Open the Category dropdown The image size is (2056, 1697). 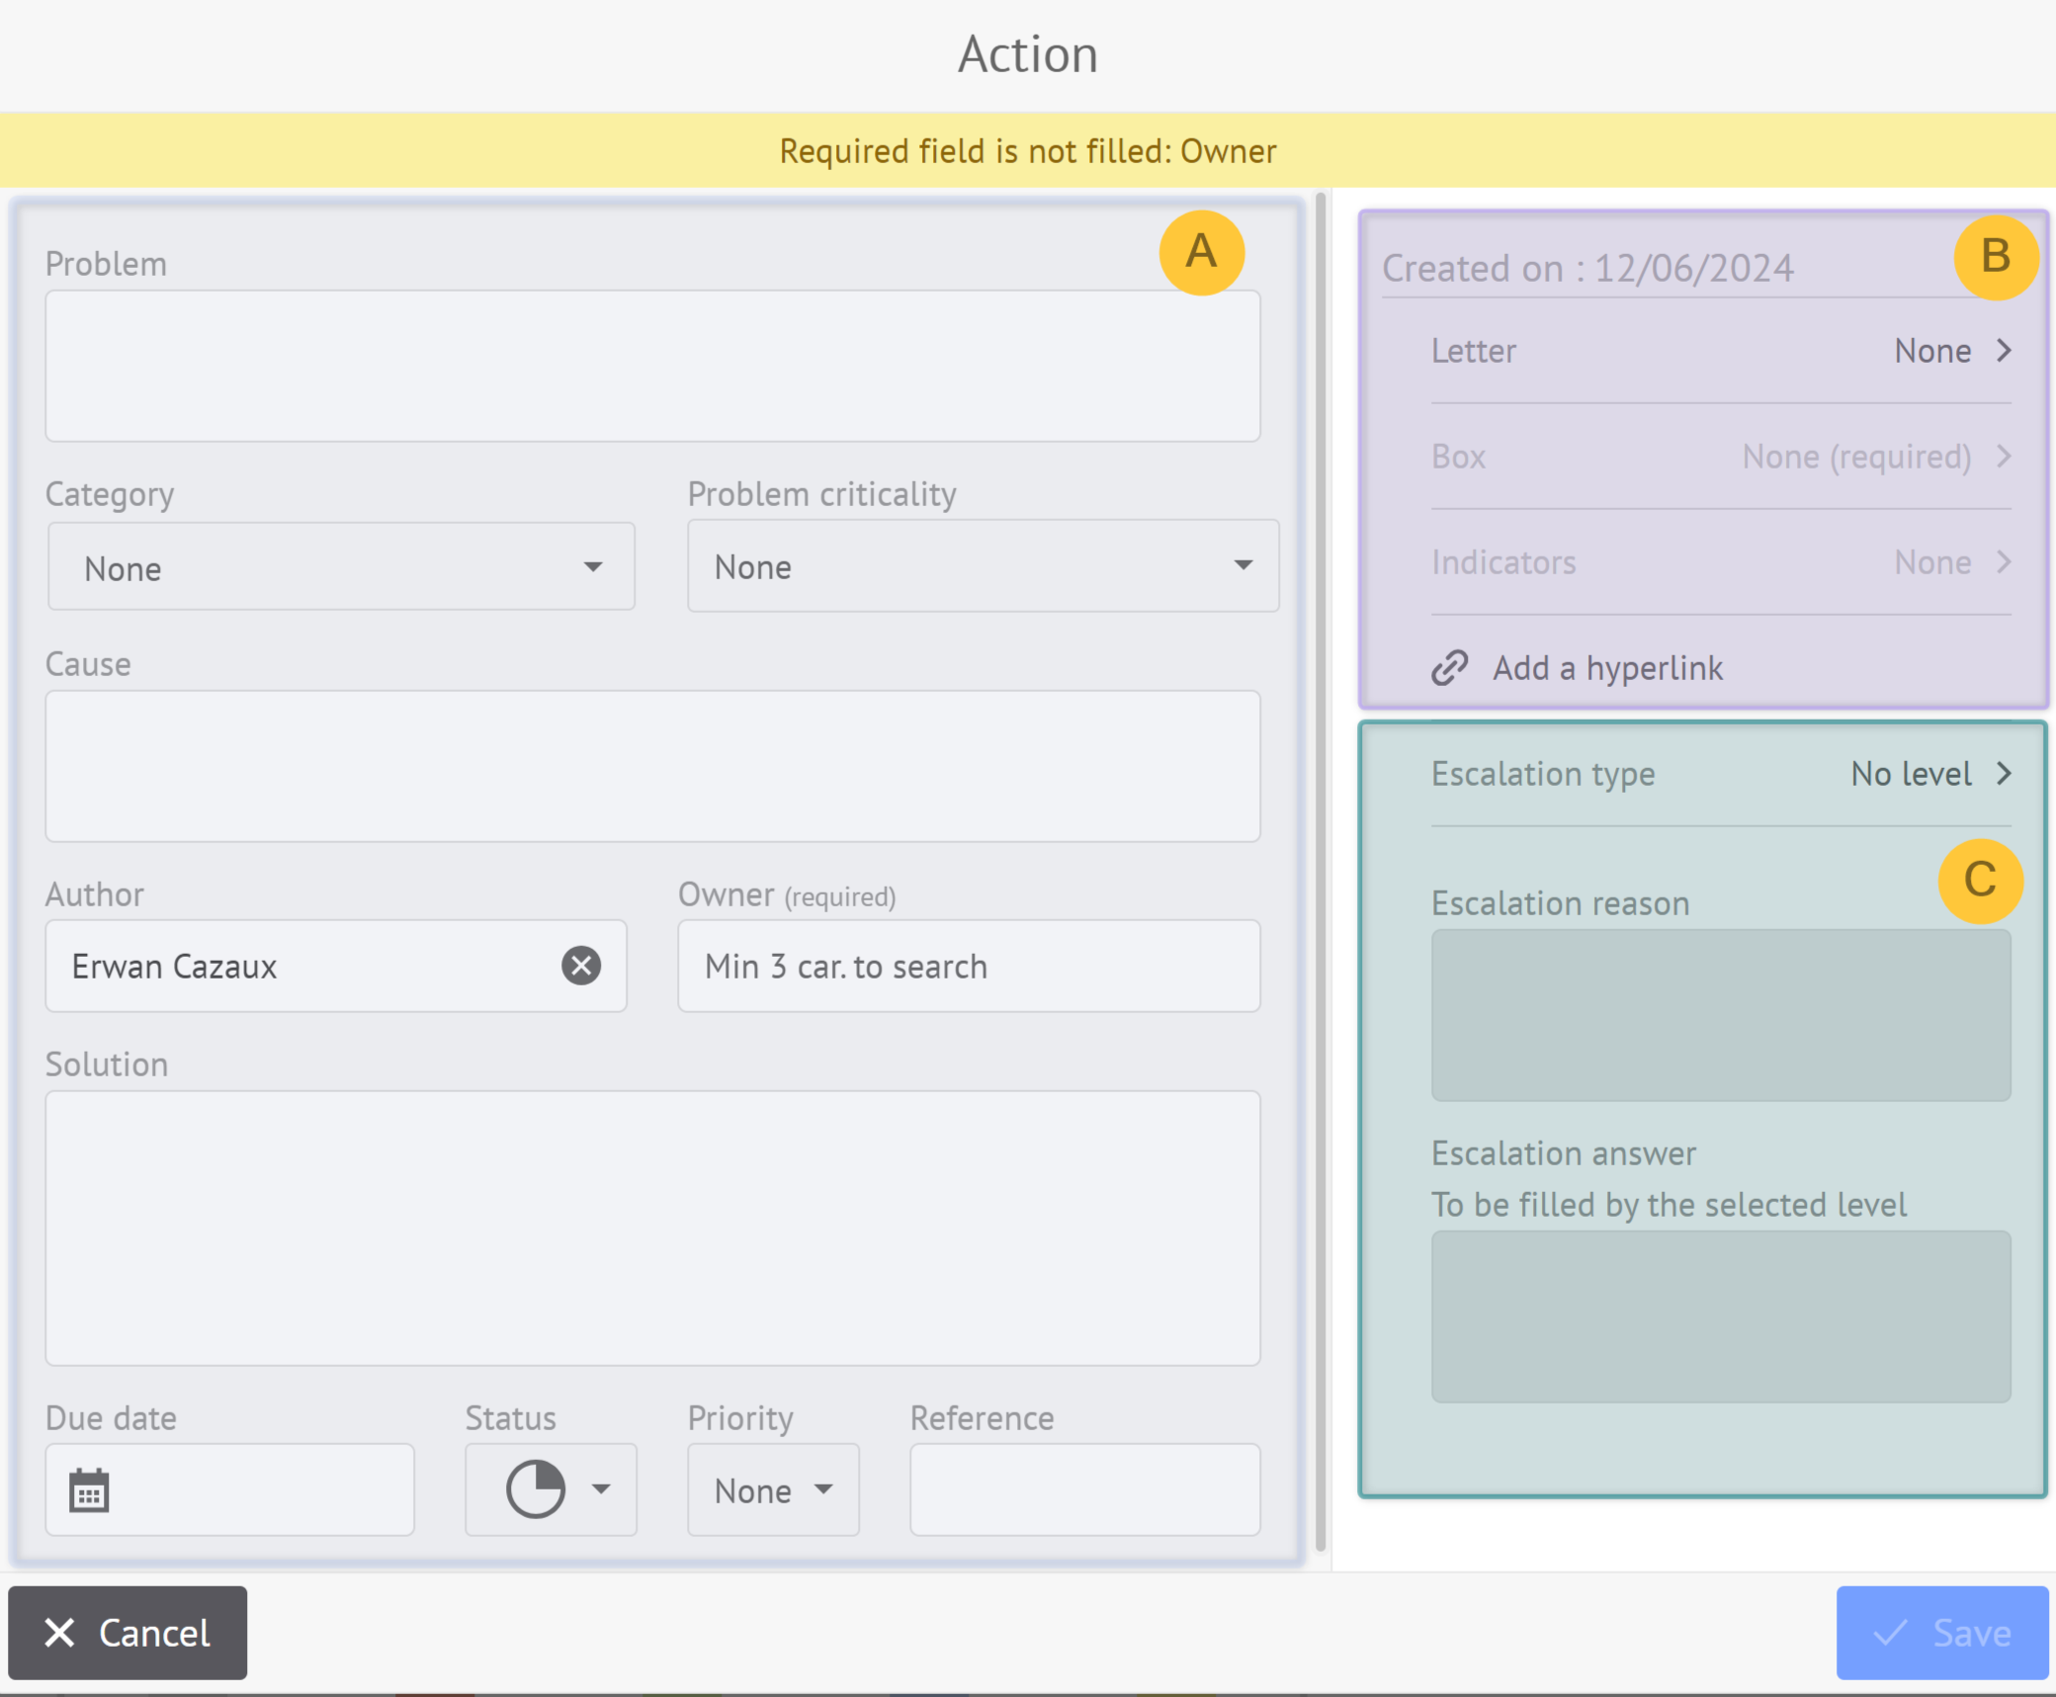341,567
